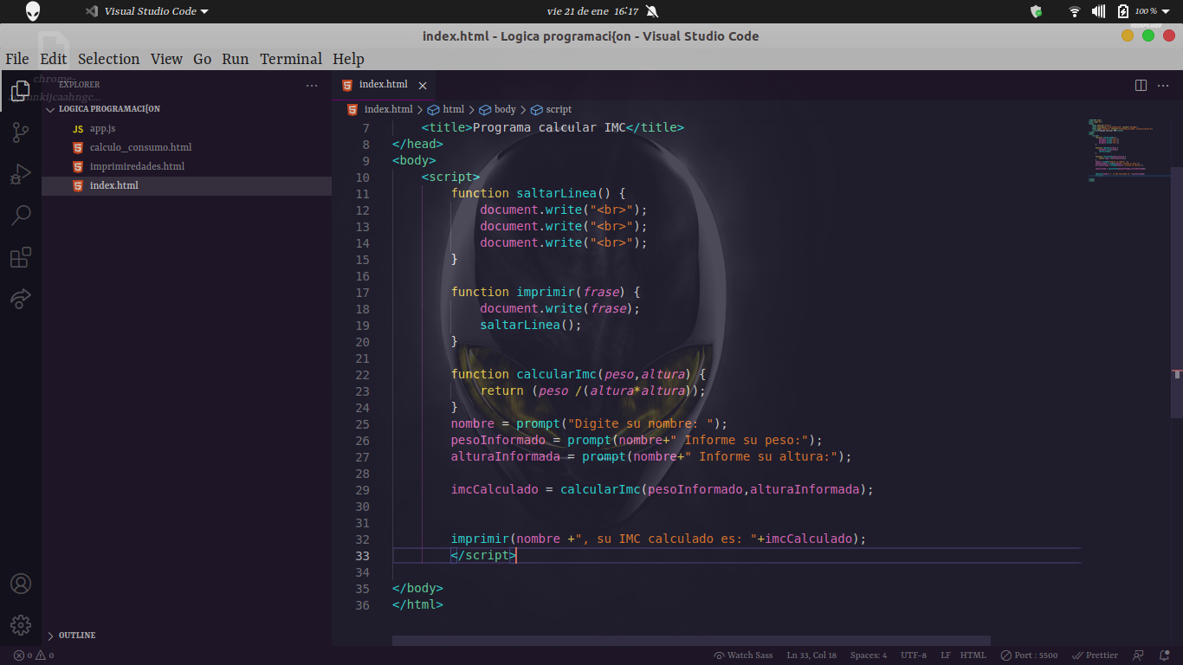This screenshot has height=665, width=1183.
Task: Open the Explorer view in the activity bar
Action: point(21,90)
